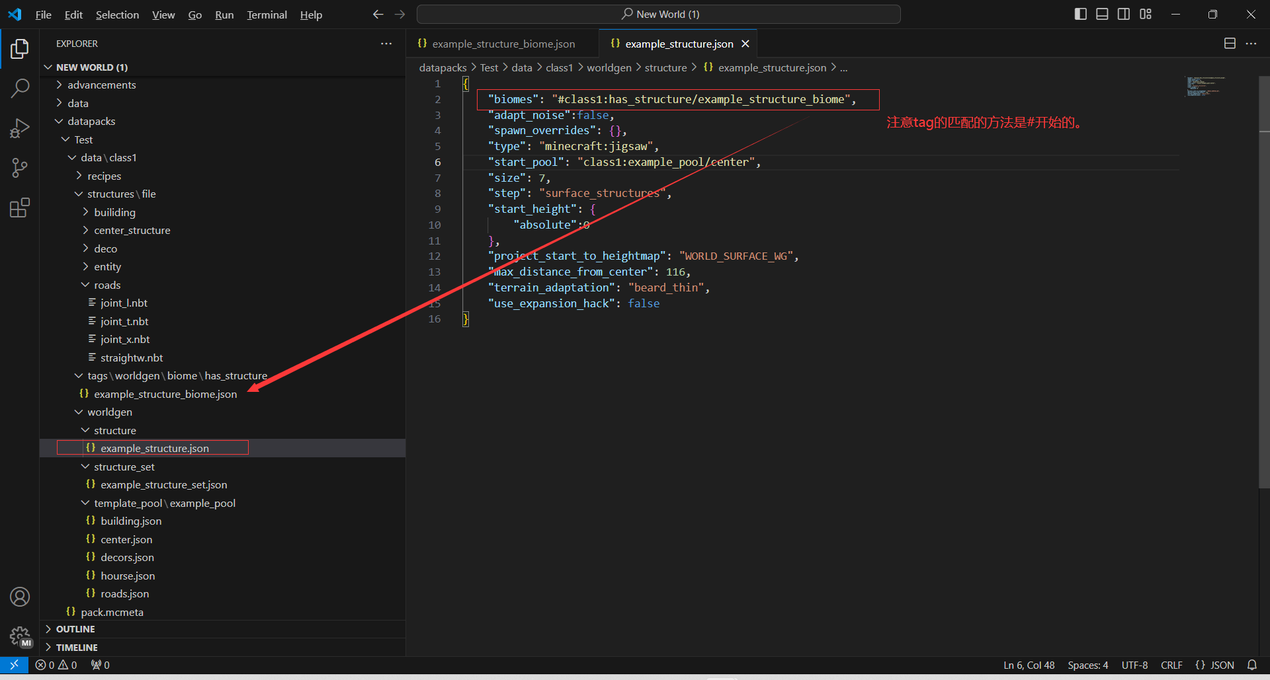Collapse the NEW WORLD (1) section

[222, 67]
